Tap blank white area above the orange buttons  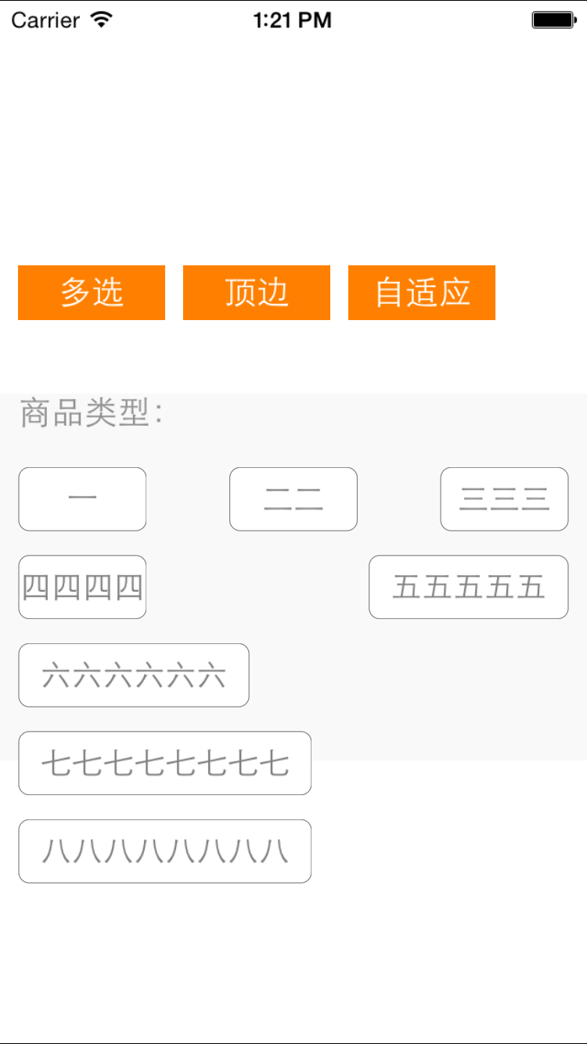tap(293, 149)
